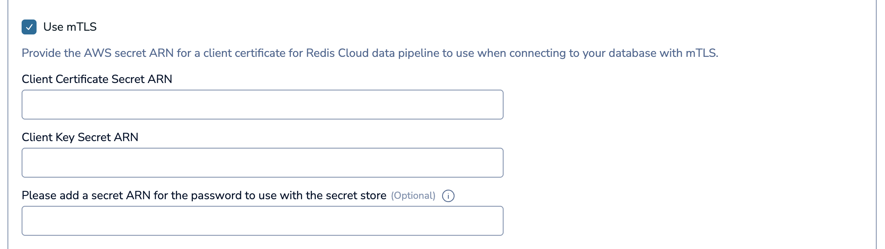Click the (Optional) text
The height and width of the screenshot is (249, 885).
pyautogui.click(x=413, y=195)
